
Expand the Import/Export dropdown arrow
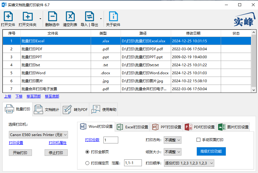[x=101, y=19]
